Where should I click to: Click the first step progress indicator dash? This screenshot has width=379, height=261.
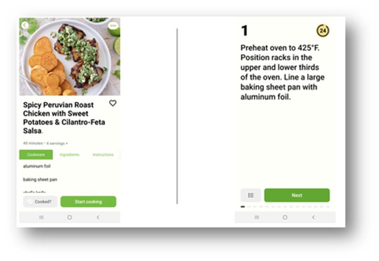[242, 207]
